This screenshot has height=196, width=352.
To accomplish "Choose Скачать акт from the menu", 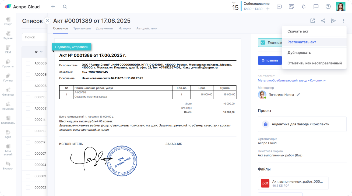I will point(314,31).
